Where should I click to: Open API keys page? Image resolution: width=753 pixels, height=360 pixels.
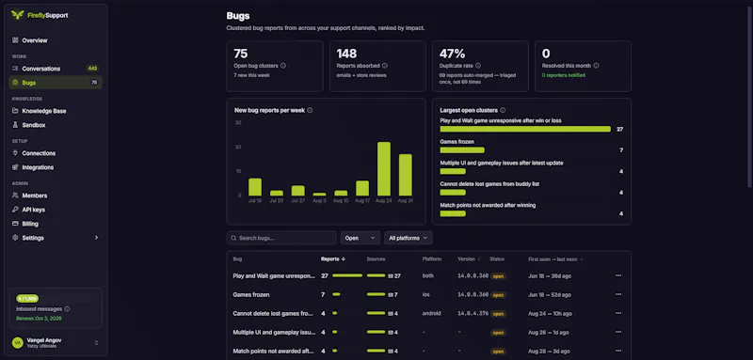[56, 210]
